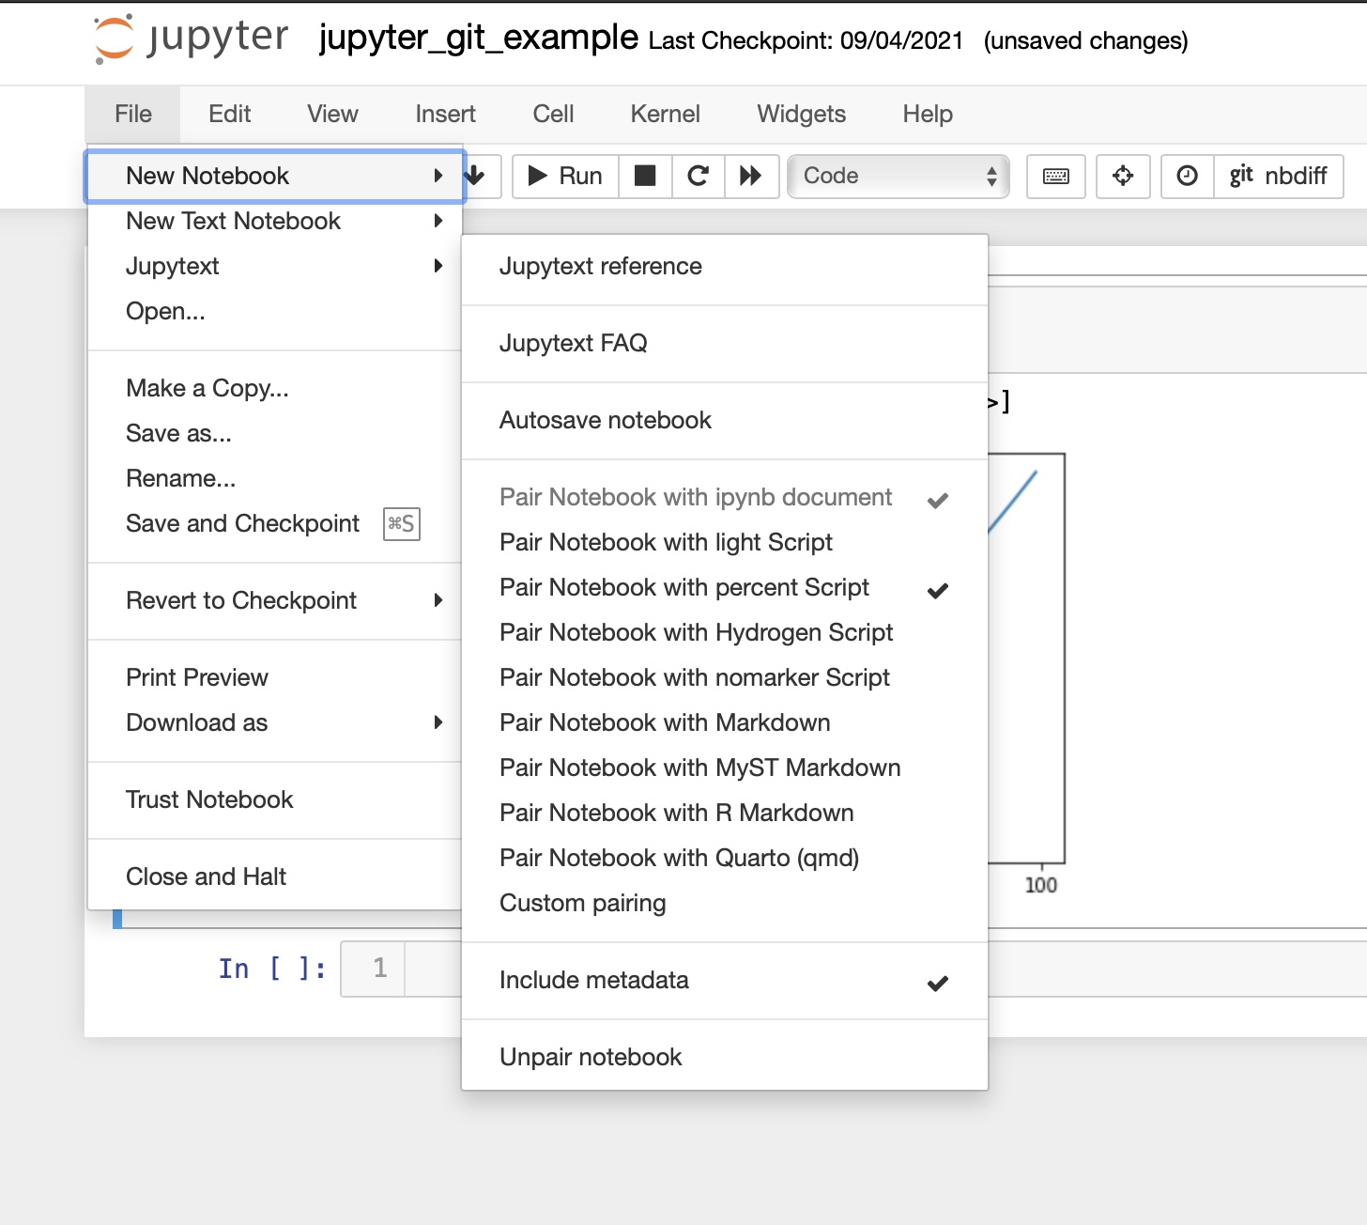Open the File menu

[132, 114]
